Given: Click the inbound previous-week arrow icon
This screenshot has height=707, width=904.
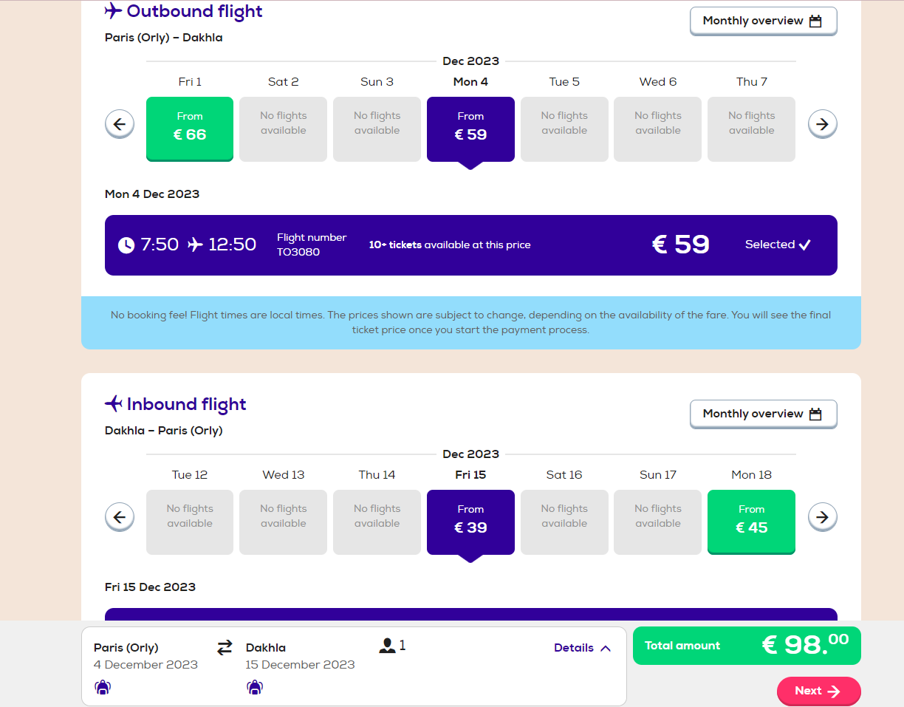Looking at the screenshot, I should tap(120, 517).
